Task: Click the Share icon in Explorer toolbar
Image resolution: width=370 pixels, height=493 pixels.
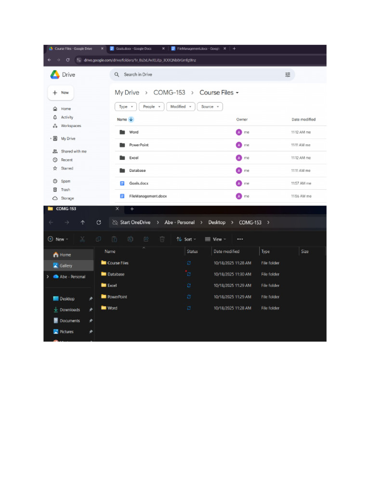Action: [146, 239]
